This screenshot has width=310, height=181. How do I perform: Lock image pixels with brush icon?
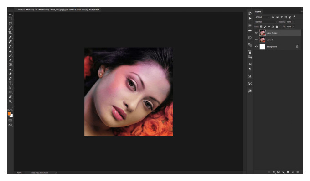[x=265, y=27]
